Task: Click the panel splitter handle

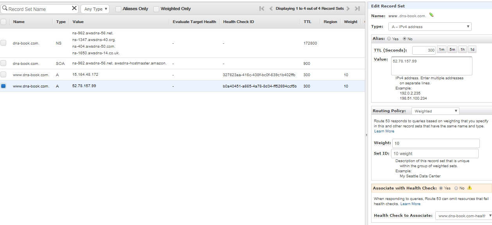Action: 366,135
